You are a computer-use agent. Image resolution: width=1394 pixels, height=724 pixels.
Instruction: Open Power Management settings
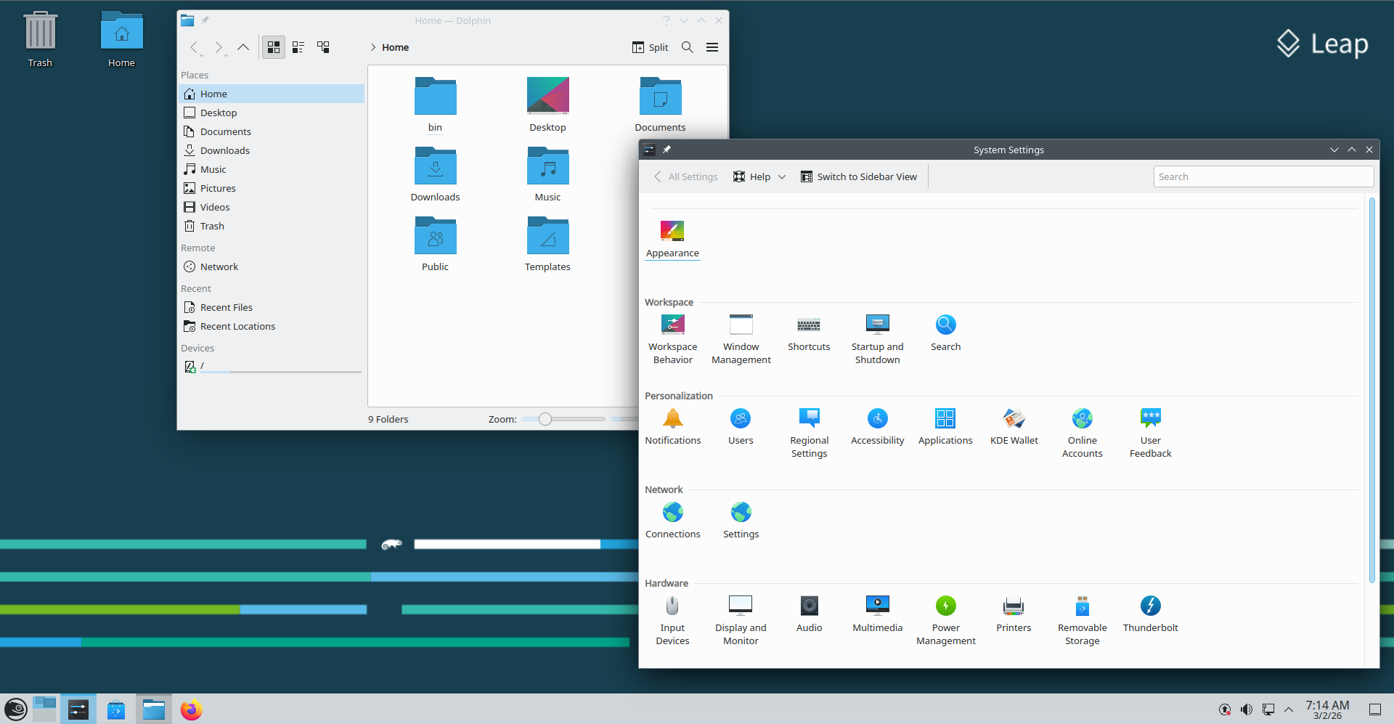[x=945, y=606]
